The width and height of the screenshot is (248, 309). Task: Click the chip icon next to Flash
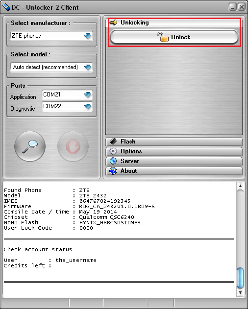(113, 142)
